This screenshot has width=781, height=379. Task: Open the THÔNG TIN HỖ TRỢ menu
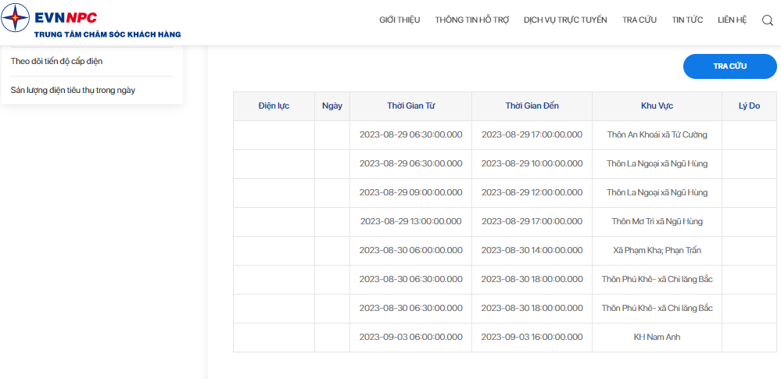471,20
